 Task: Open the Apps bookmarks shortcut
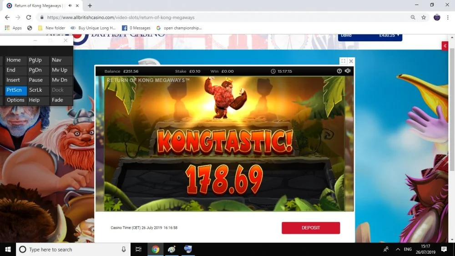[13, 28]
